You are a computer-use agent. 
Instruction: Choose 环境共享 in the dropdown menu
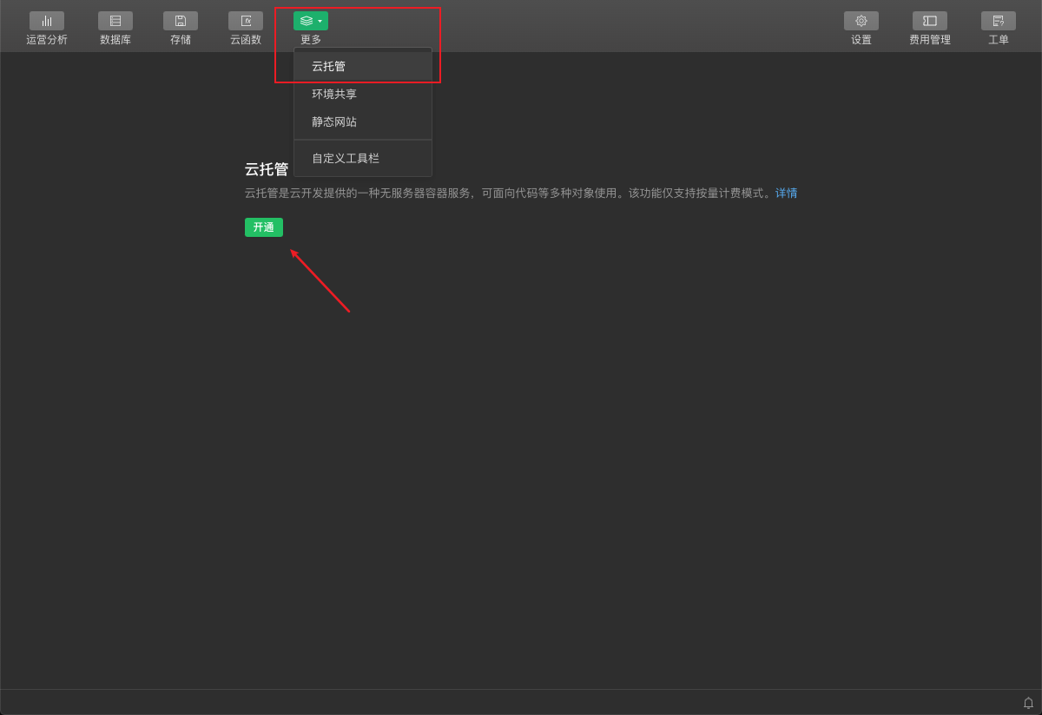click(334, 94)
